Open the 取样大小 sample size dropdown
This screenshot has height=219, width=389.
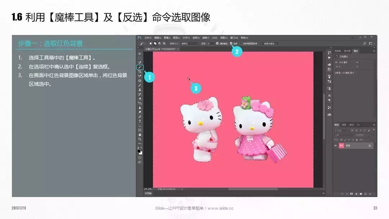tap(190, 43)
